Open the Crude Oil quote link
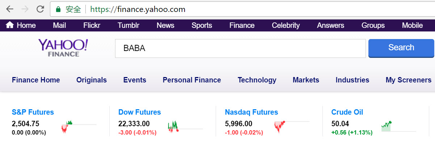This screenshot has width=435, height=149. pos(347,112)
